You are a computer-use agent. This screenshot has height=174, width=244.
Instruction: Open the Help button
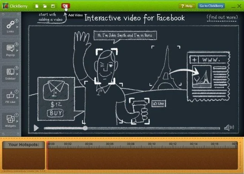click(x=187, y=6)
